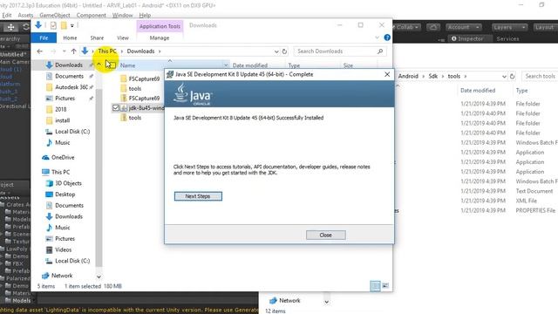
Task: Open pinned Pictures in Quick access
Action: point(65,99)
